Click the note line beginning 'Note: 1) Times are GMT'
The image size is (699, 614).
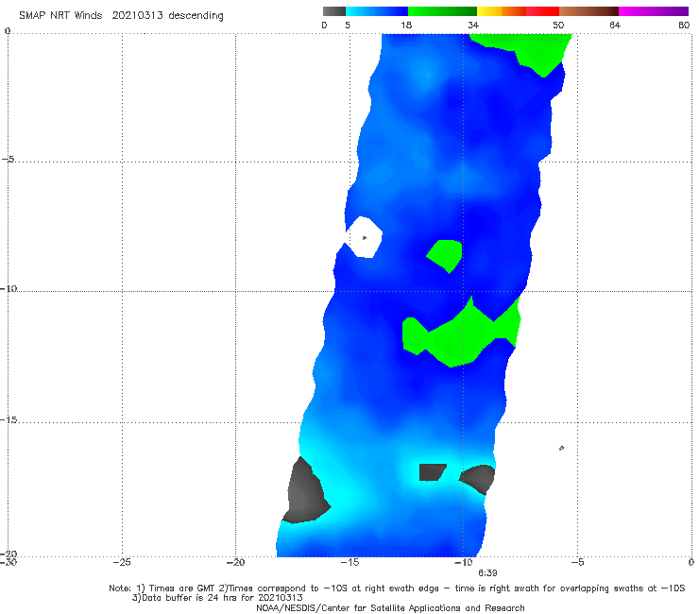pos(397,588)
